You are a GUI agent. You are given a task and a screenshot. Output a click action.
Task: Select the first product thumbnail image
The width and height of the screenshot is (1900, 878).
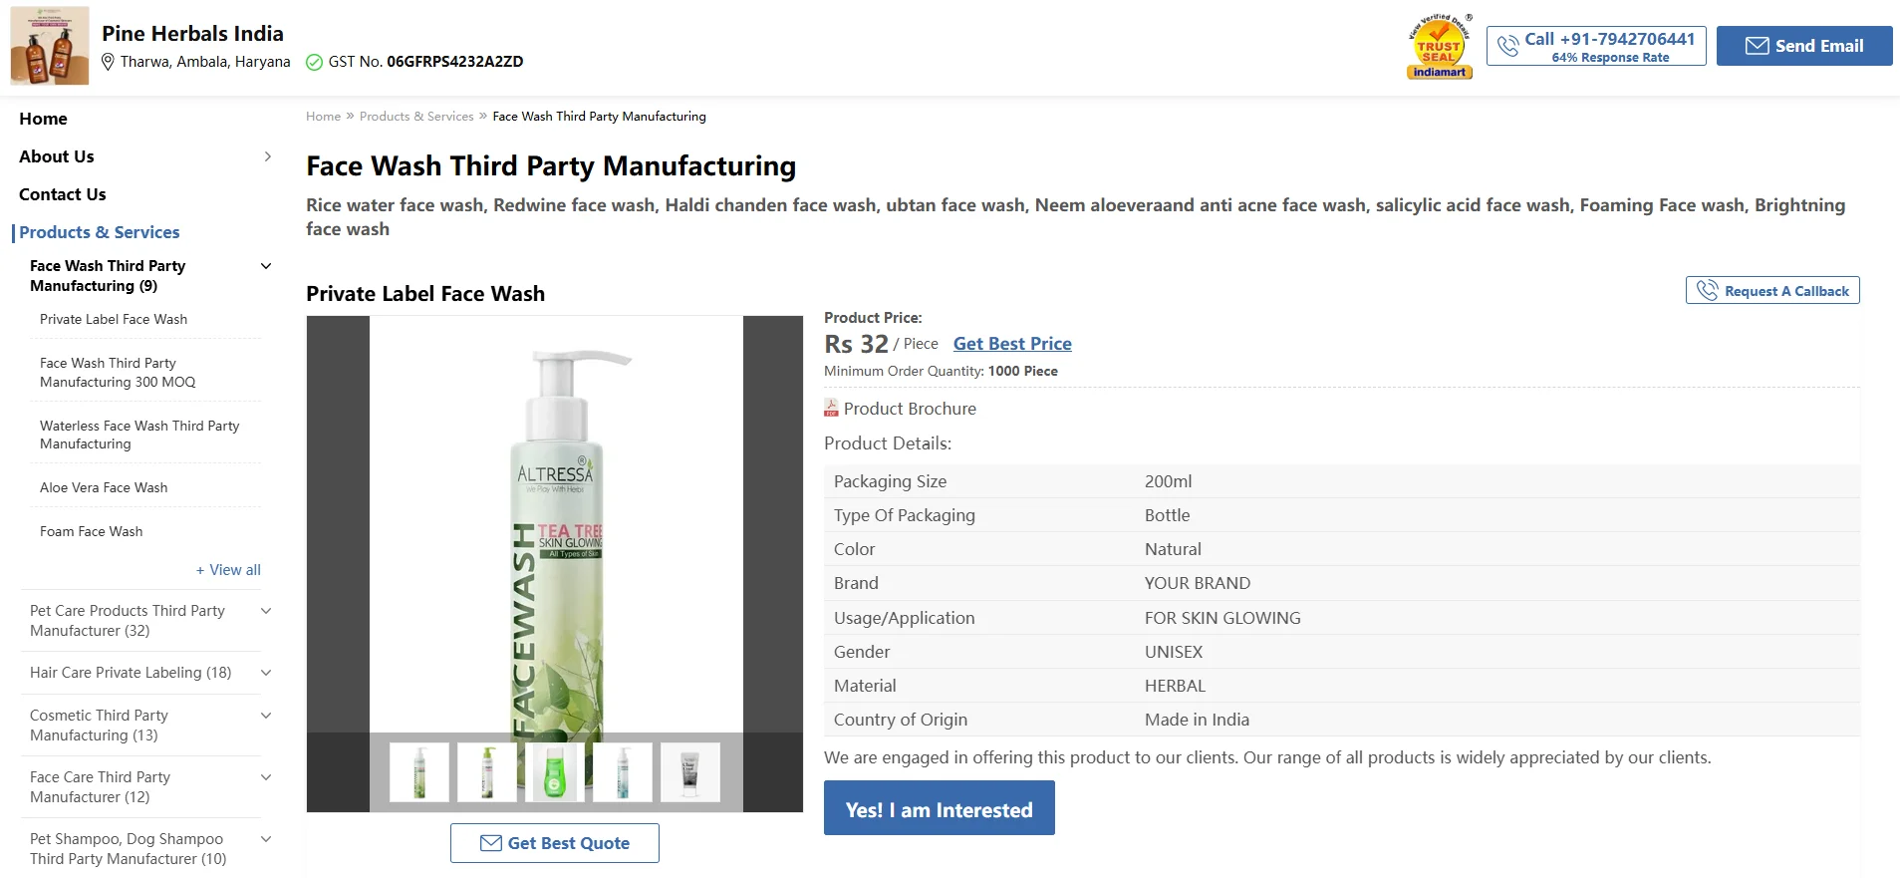pos(419,772)
